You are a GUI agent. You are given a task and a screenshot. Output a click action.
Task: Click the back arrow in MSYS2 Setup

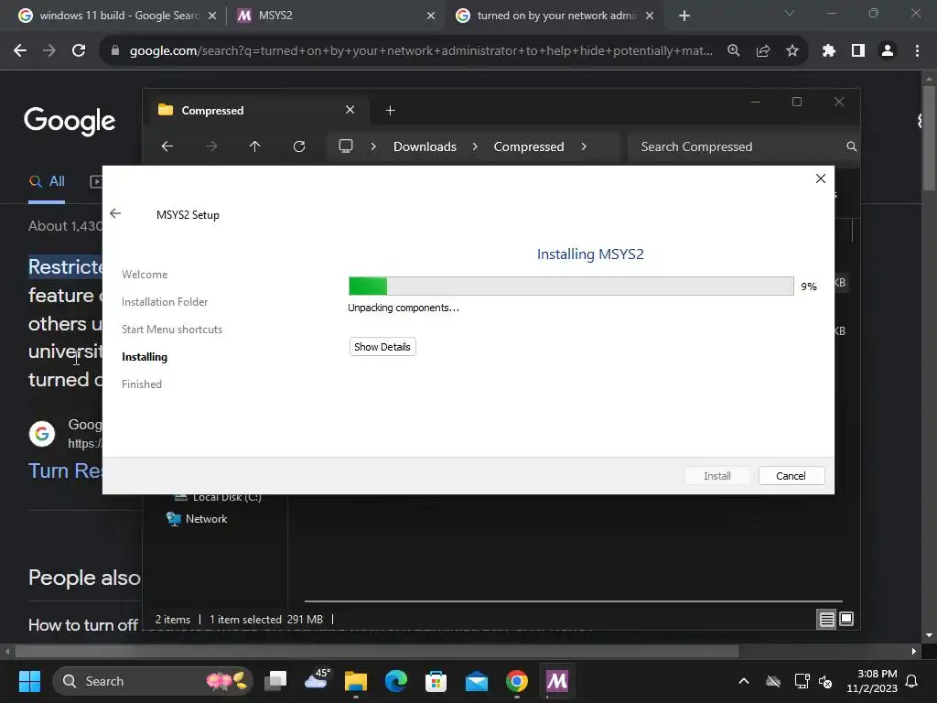coord(115,213)
